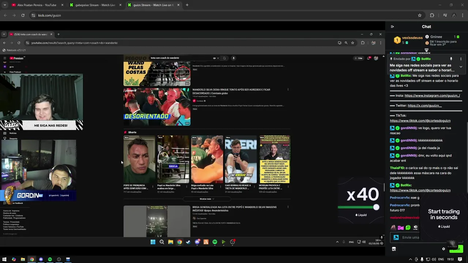Open YouTube notifications bell
This screenshot has width=468, height=263.
pos(369,58)
